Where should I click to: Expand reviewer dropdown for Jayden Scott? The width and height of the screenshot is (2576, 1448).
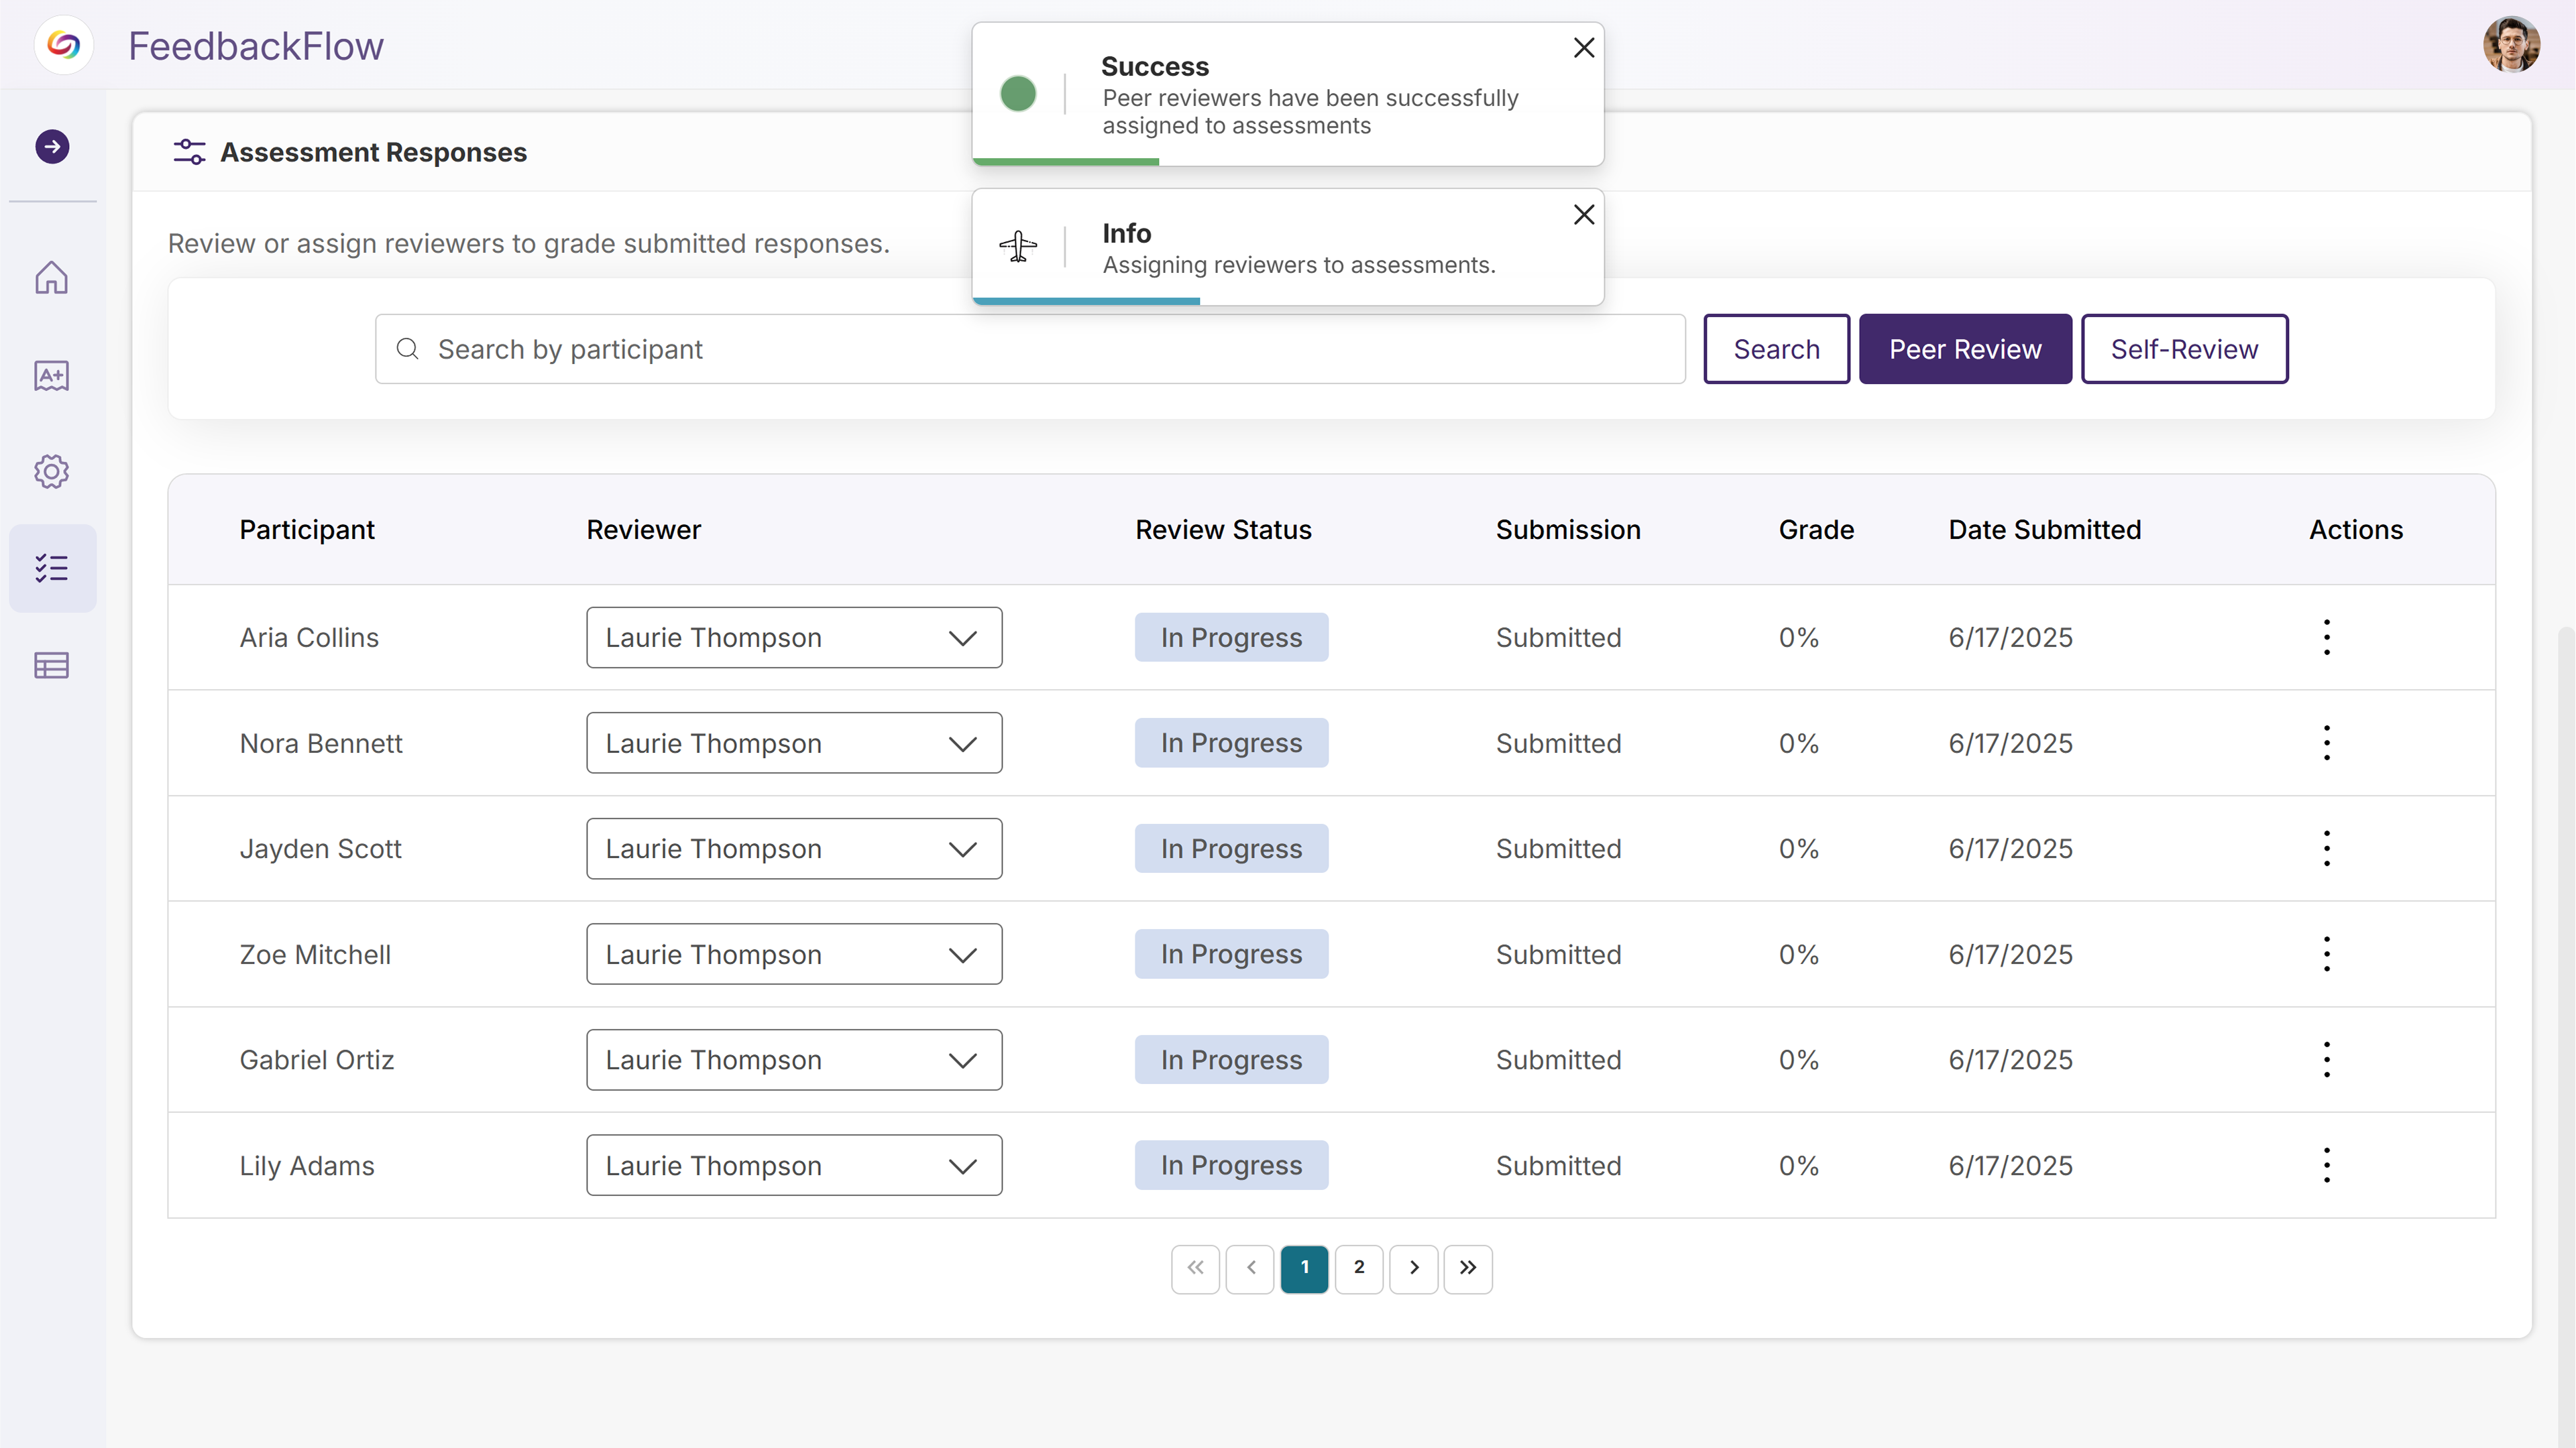coord(794,849)
